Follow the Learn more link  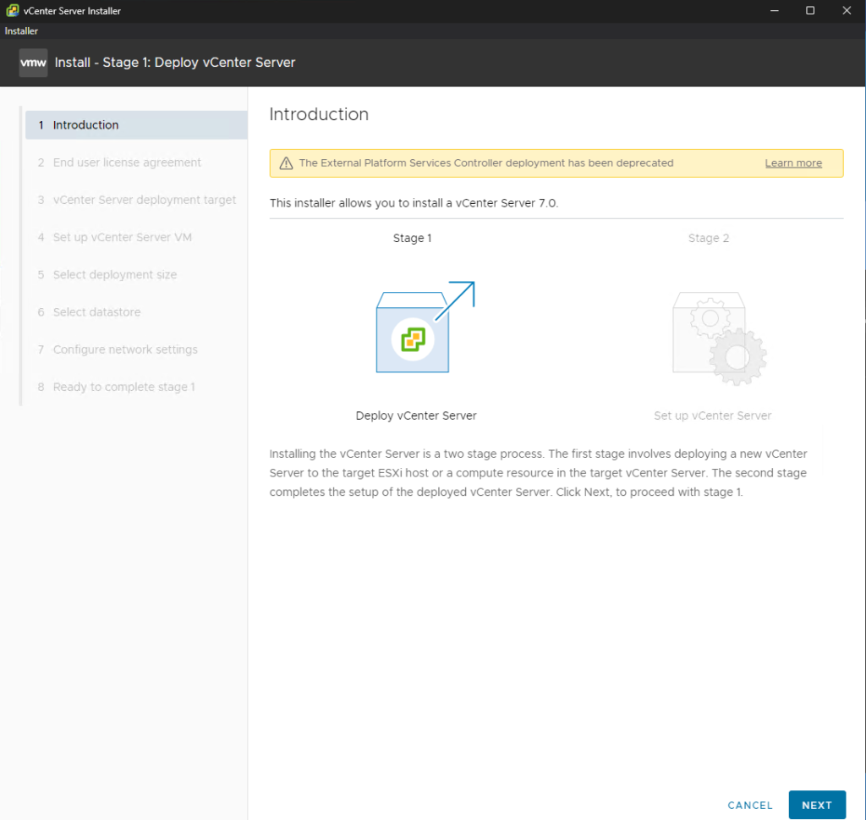(792, 163)
